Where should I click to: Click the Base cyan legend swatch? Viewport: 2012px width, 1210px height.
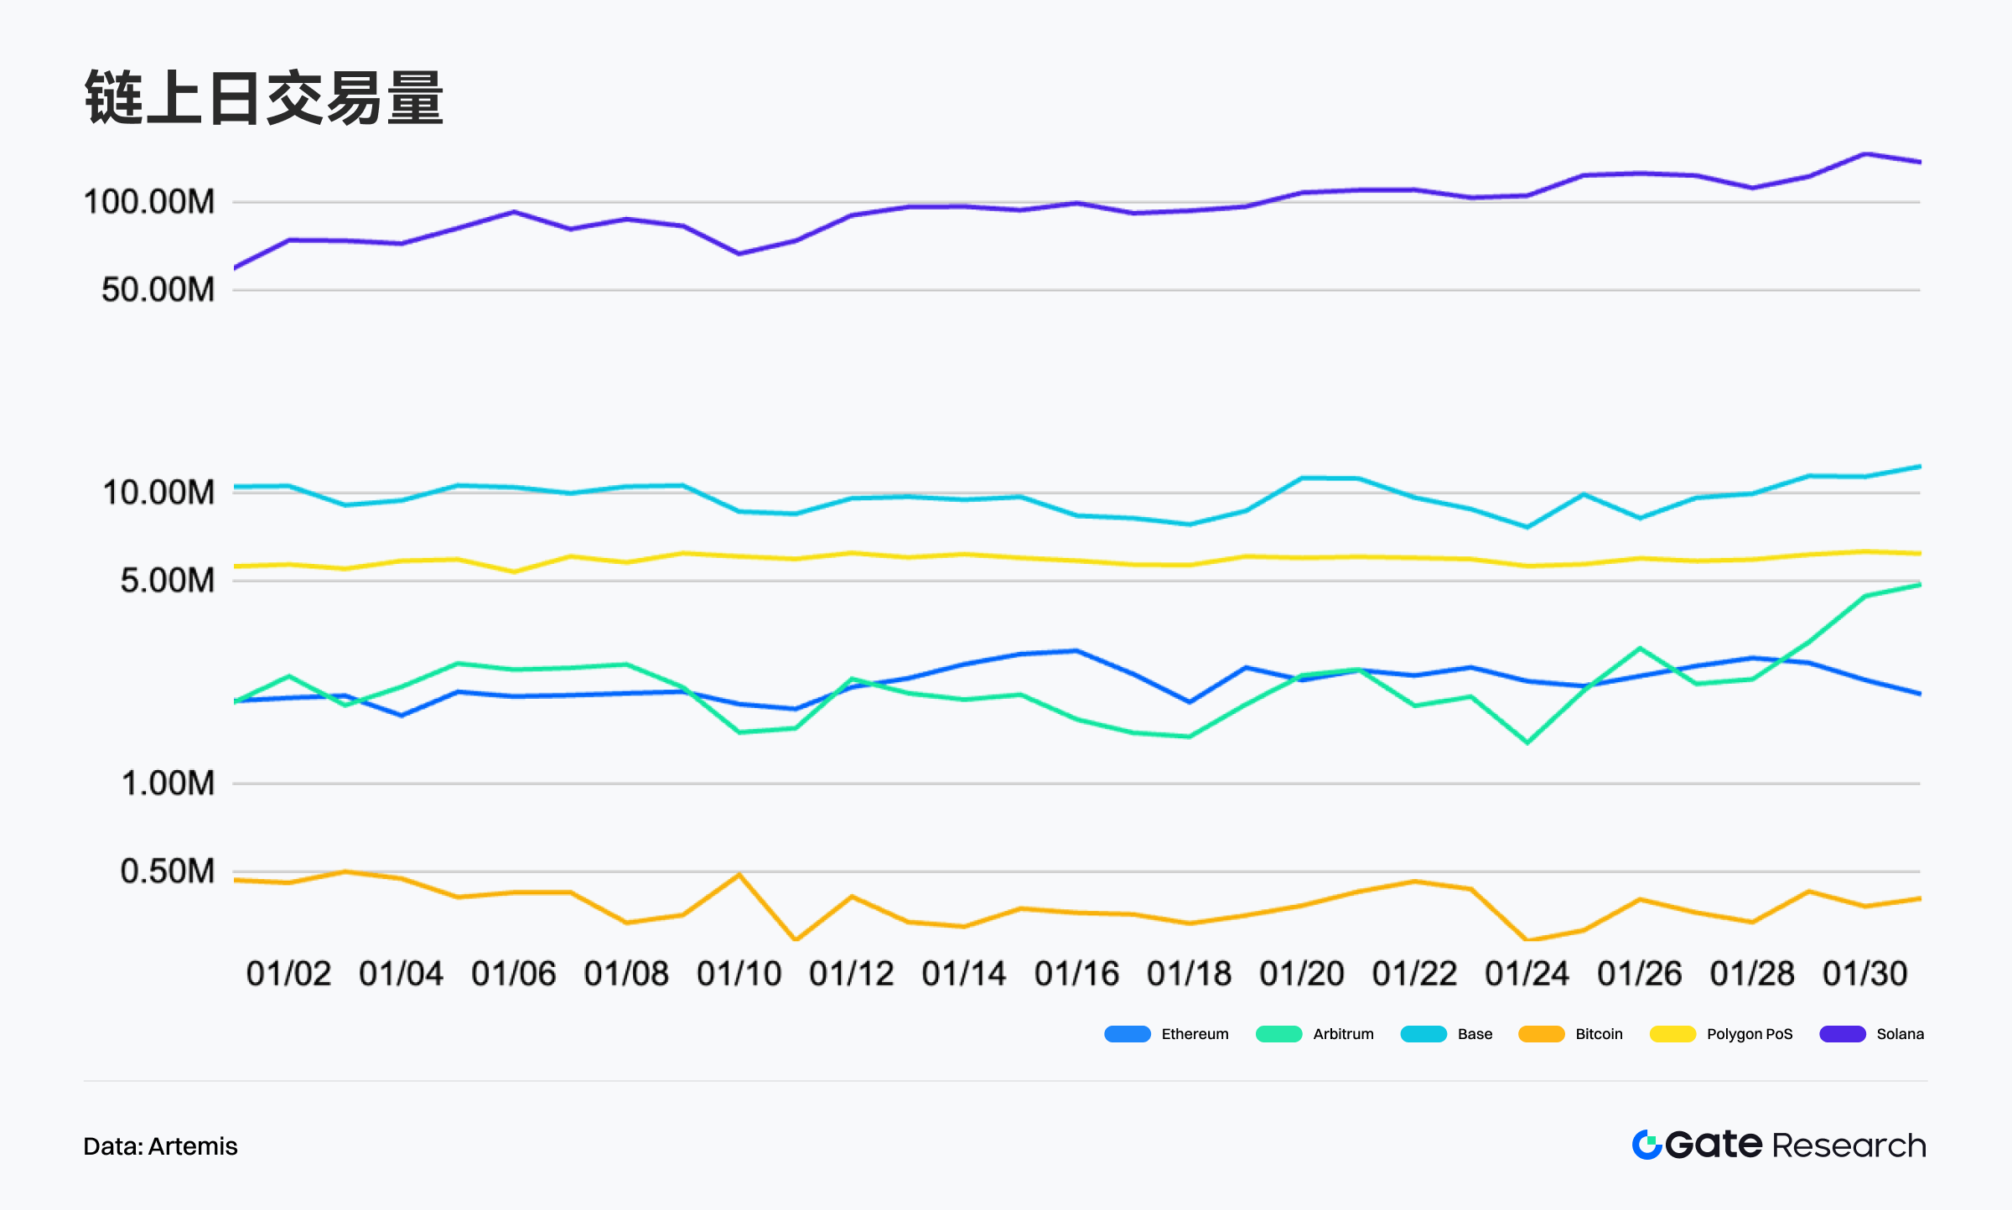click(1423, 1034)
